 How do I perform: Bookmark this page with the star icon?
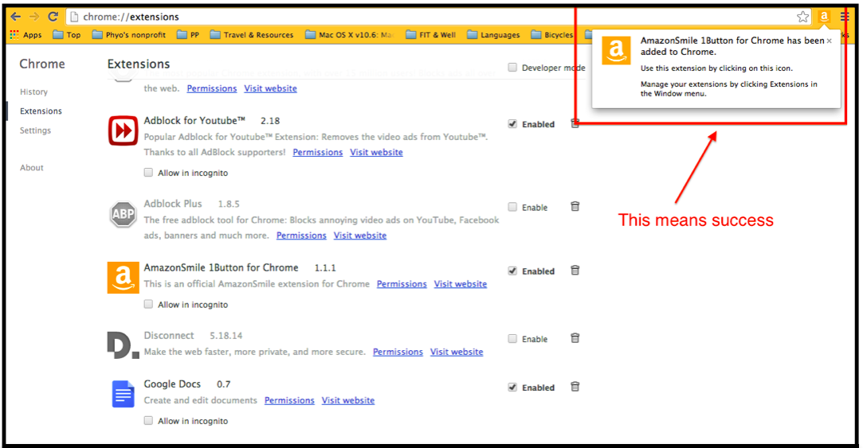(x=802, y=17)
